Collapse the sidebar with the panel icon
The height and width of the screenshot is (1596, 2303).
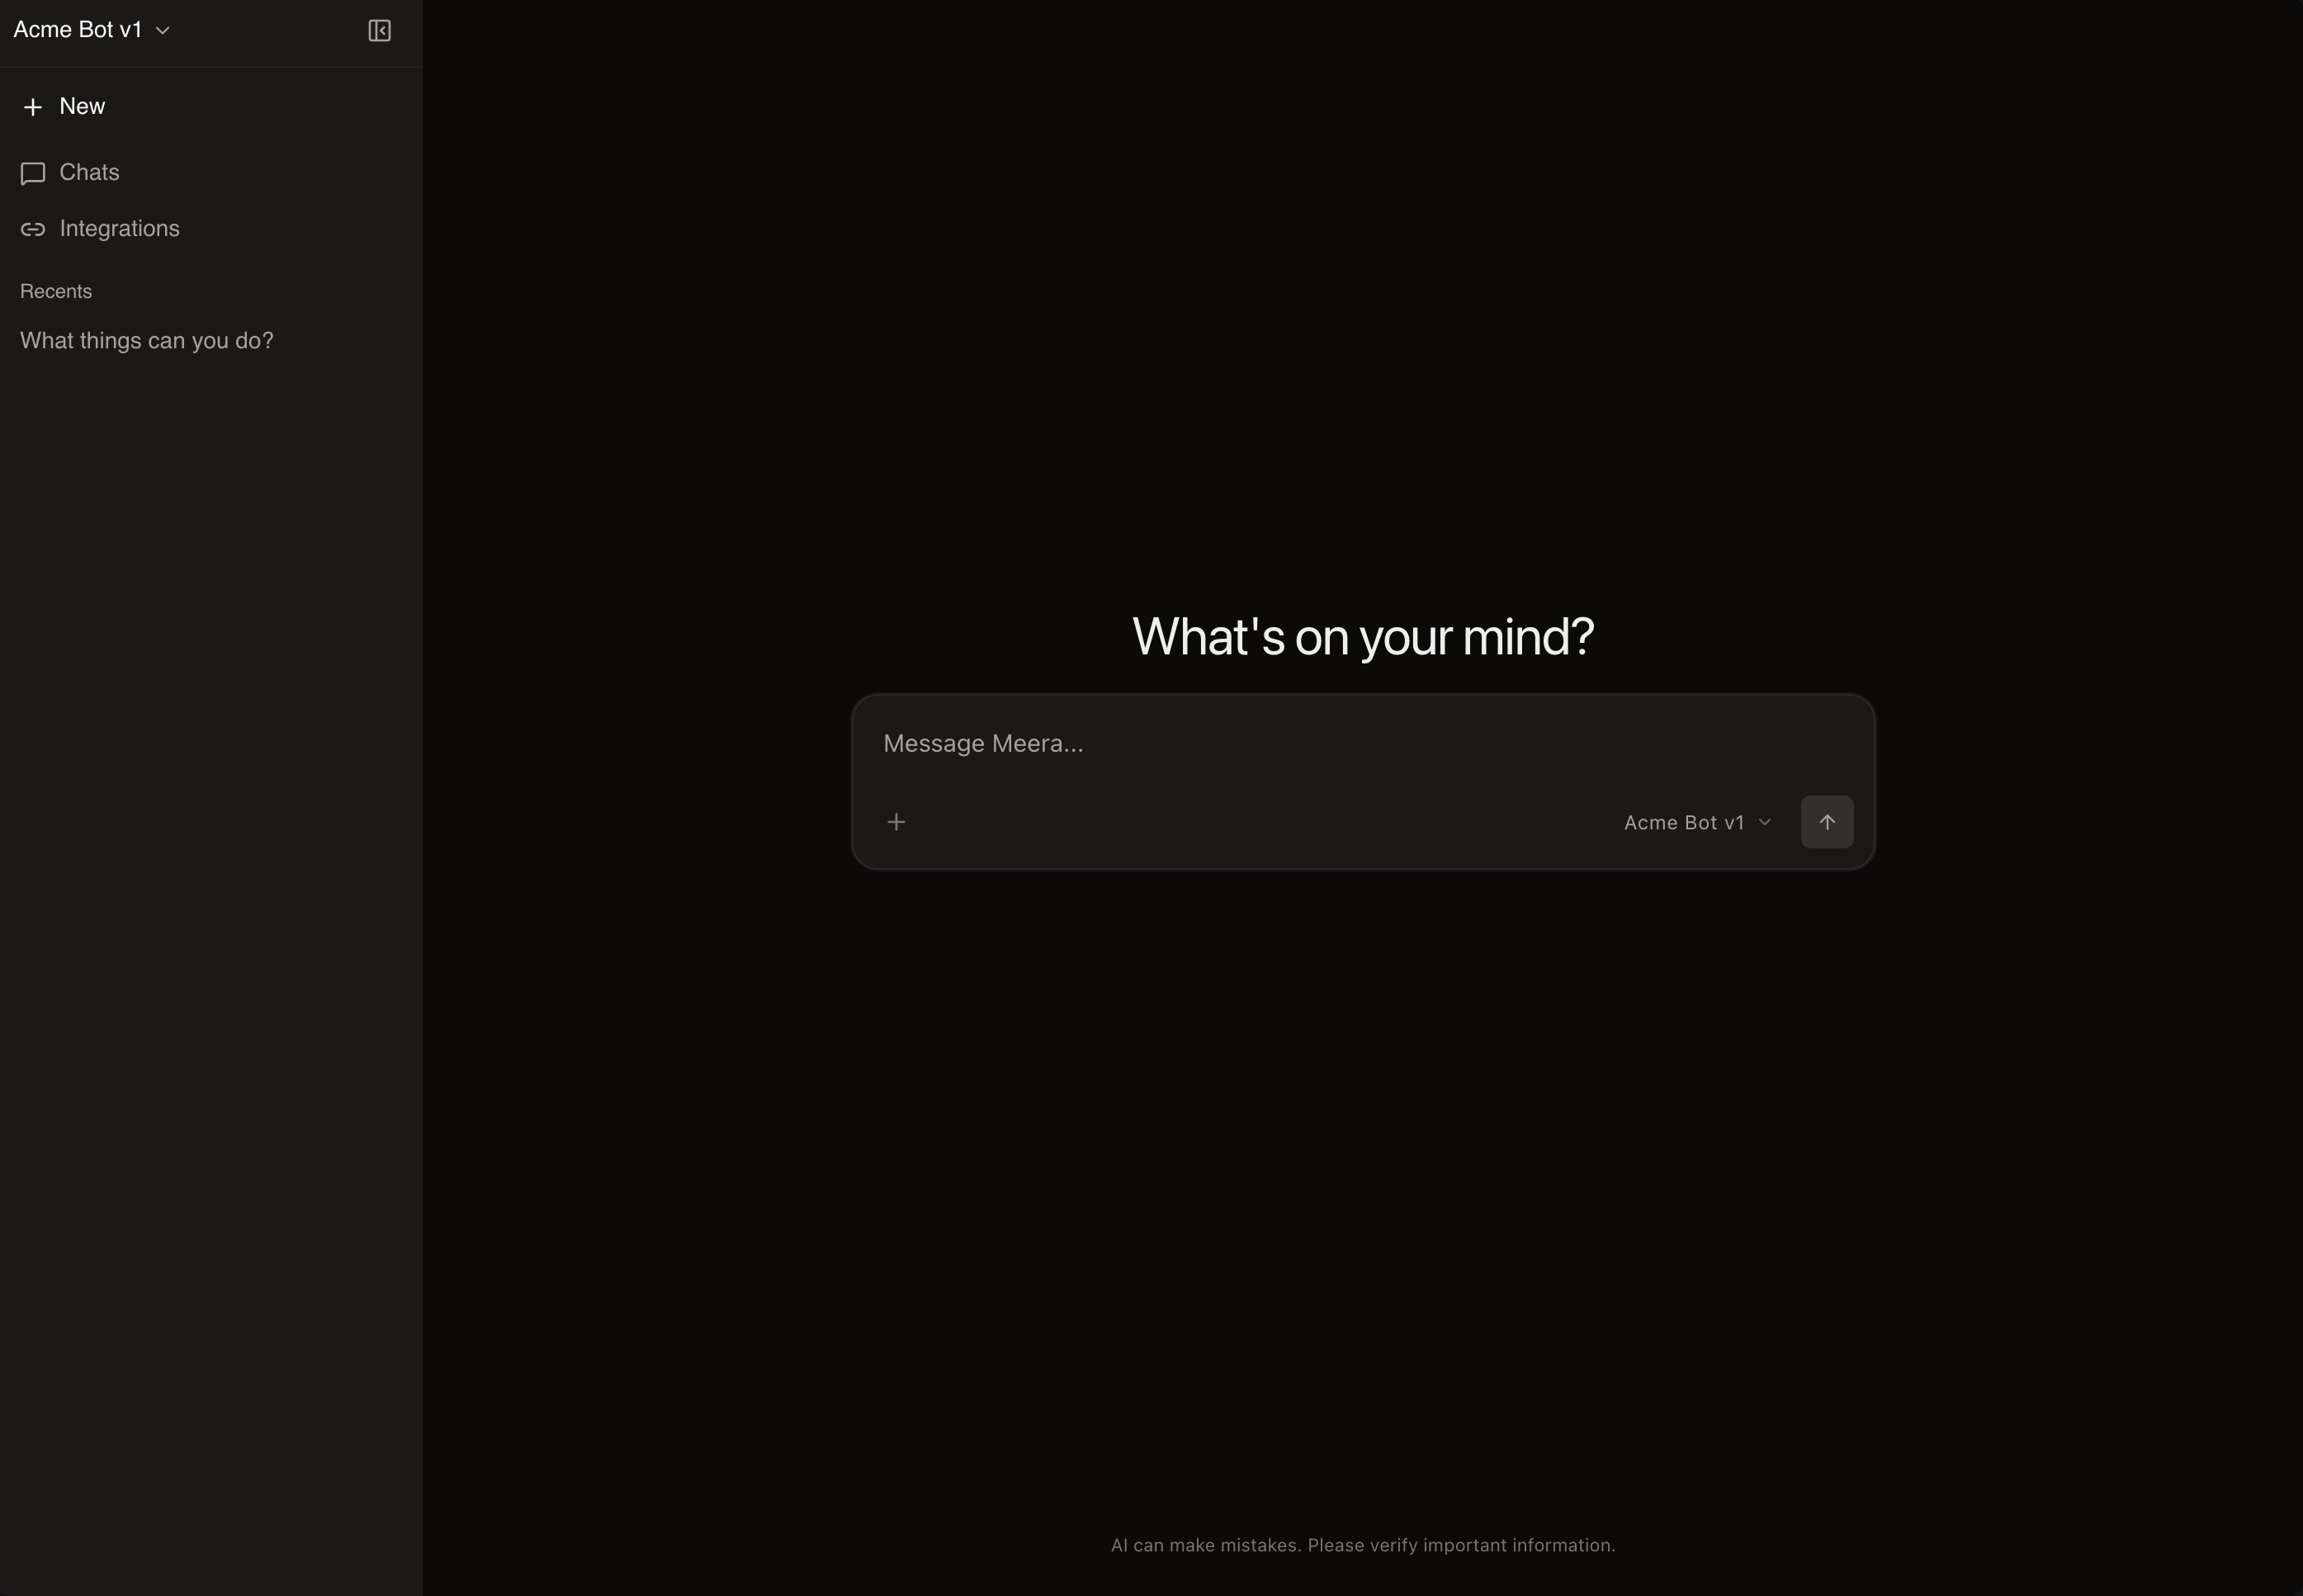click(x=379, y=31)
